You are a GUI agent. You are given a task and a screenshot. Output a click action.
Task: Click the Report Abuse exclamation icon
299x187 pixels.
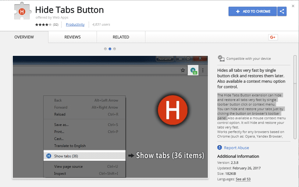pyautogui.click(x=219, y=148)
